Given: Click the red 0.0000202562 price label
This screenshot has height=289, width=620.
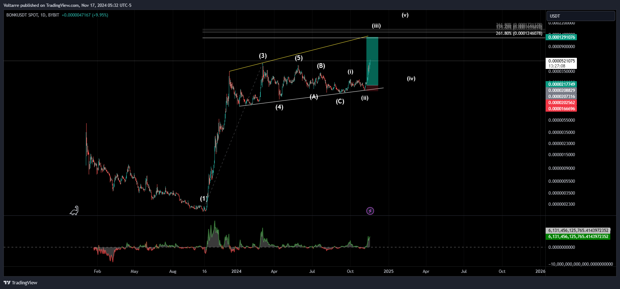Looking at the screenshot, I should point(561,103).
